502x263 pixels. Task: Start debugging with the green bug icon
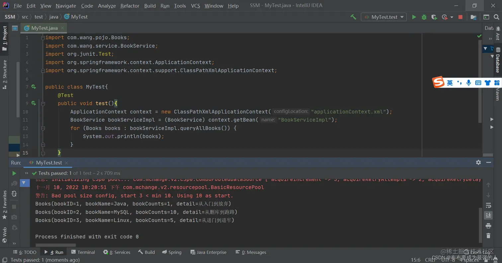(424, 17)
